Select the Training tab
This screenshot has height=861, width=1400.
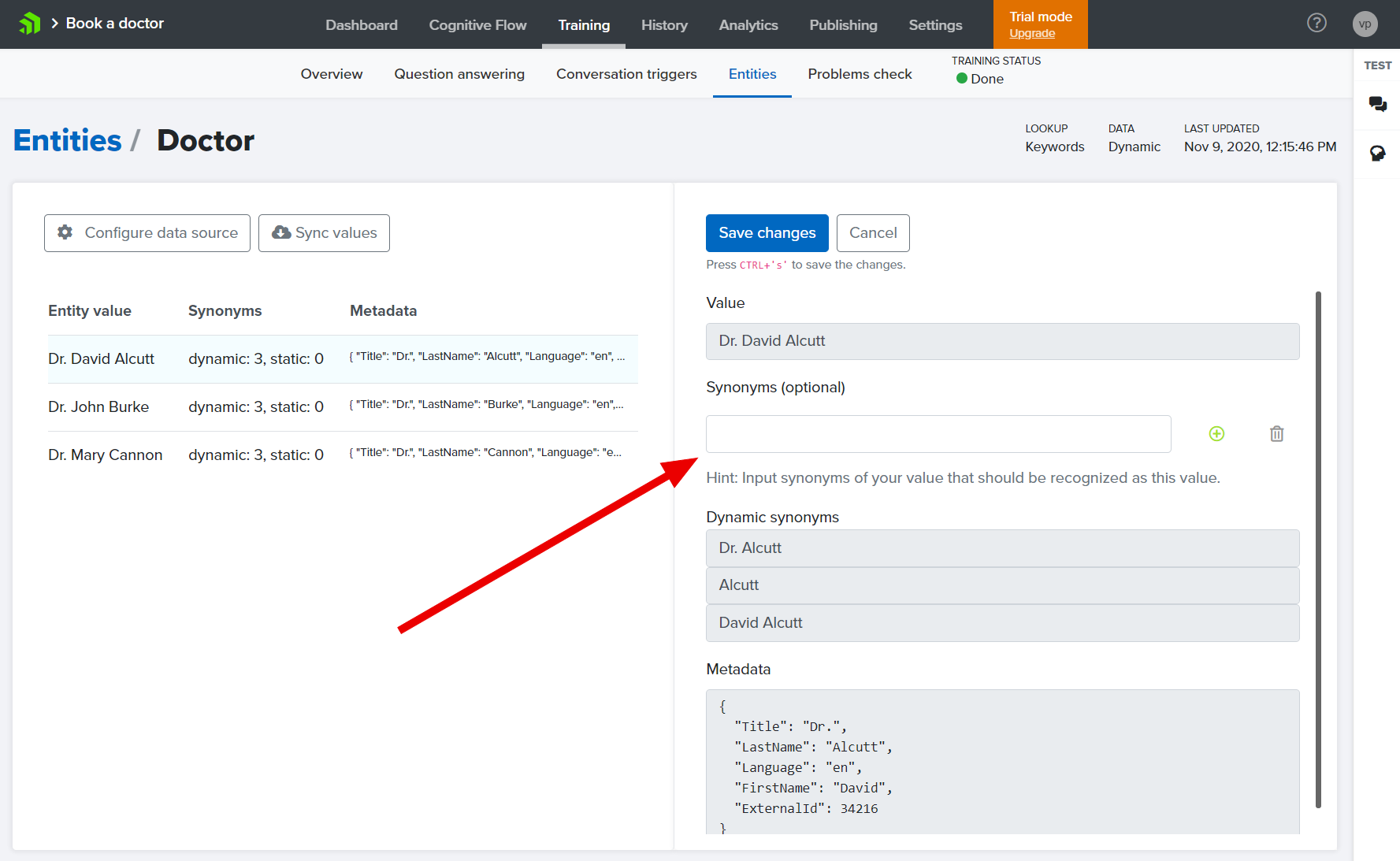click(584, 25)
